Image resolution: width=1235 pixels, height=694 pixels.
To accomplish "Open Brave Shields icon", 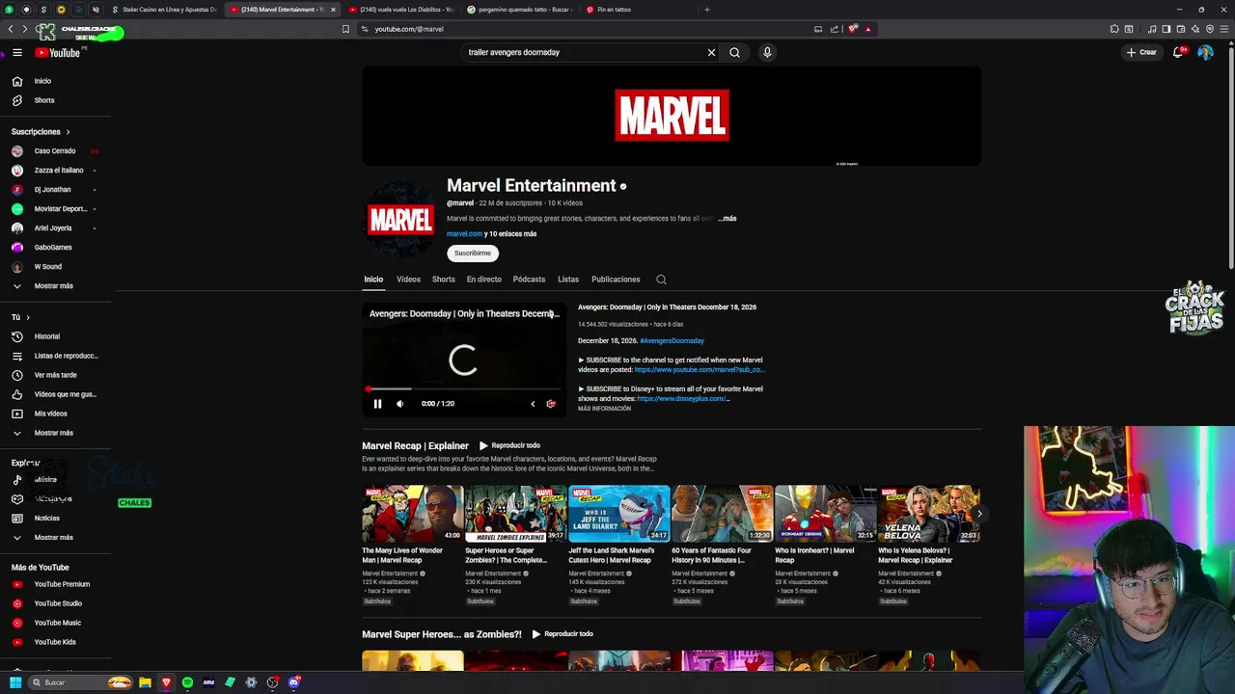I will point(852,29).
